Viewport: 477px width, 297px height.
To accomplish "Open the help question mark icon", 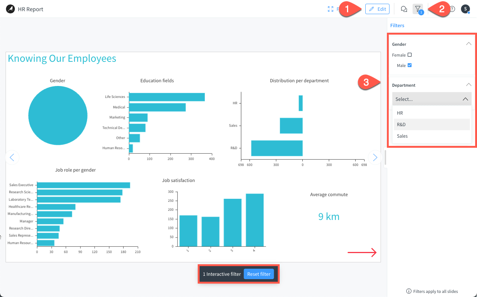I will tap(452, 9).
